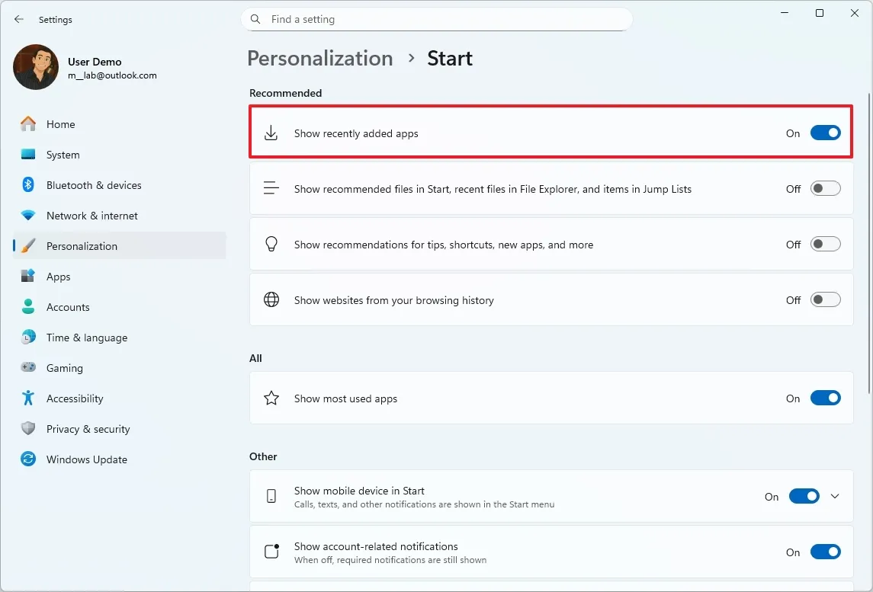
Task: Collapse the Personalization breadcrumb by clicking it
Action: pyautogui.click(x=319, y=58)
